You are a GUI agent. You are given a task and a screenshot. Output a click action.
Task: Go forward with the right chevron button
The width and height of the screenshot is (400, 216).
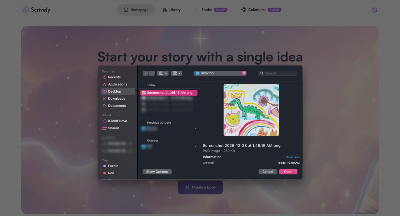(152, 73)
